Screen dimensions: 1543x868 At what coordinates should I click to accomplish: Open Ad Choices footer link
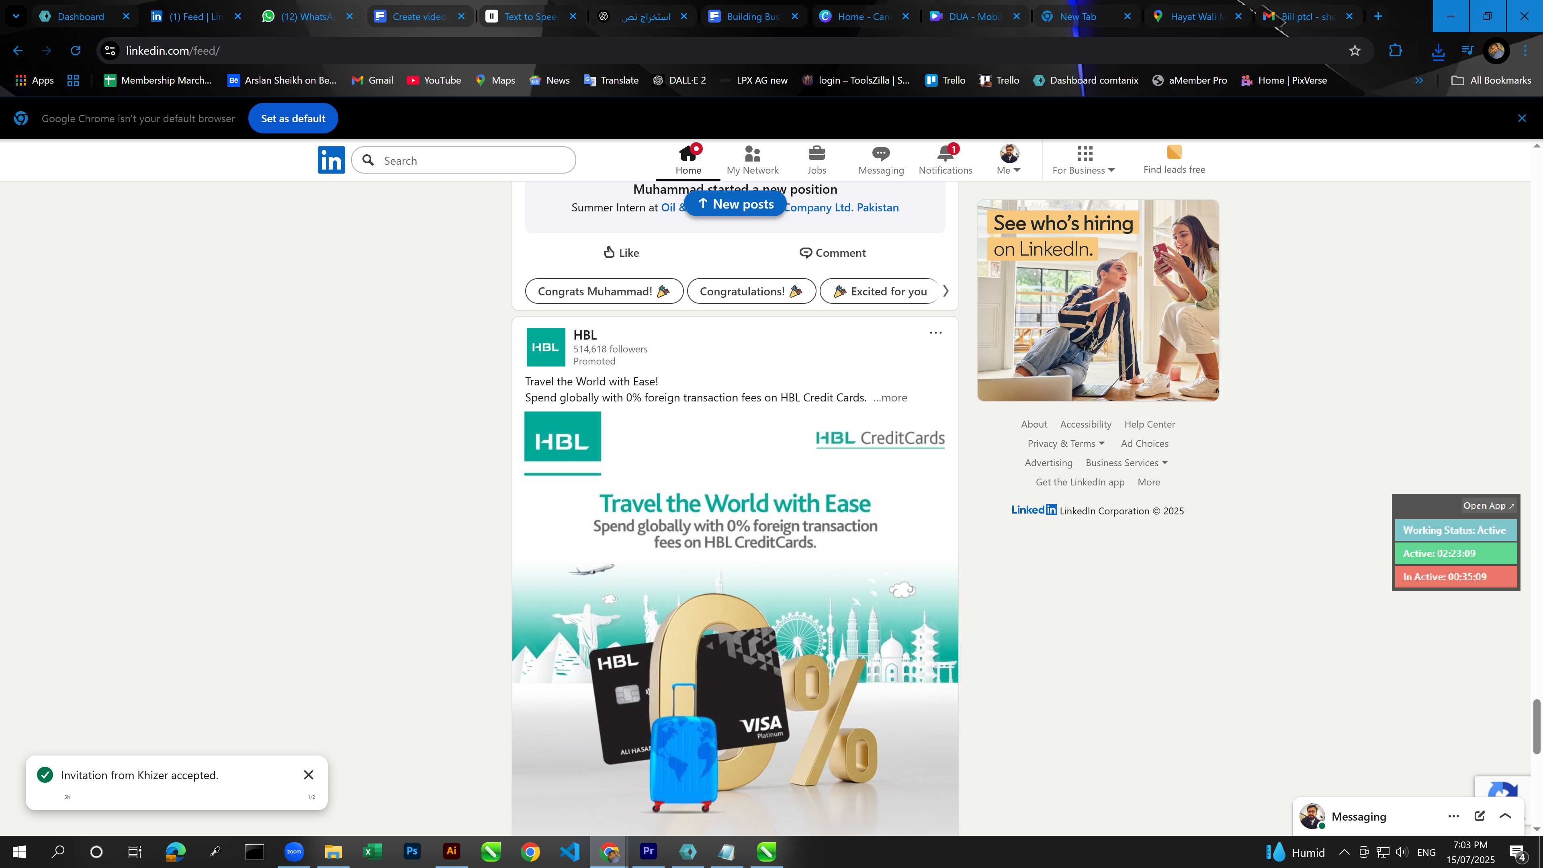[1144, 443]
